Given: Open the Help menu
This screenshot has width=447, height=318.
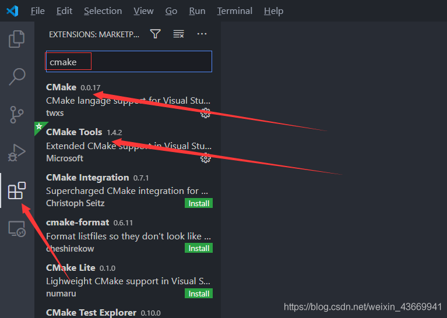Looking at the screenshot, I should [x=274, y=11].
